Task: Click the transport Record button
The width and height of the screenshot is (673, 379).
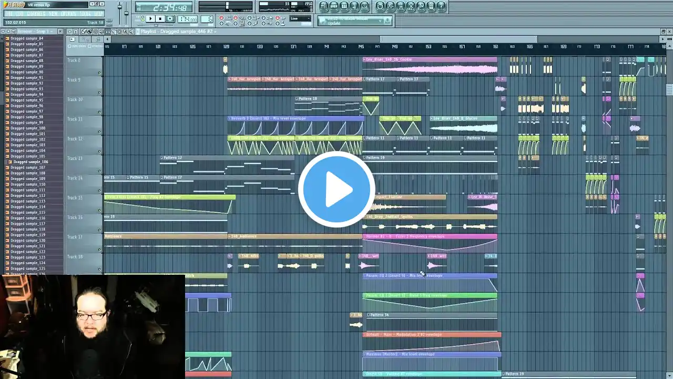Action: pyautogui.click(x=170, y=19)
